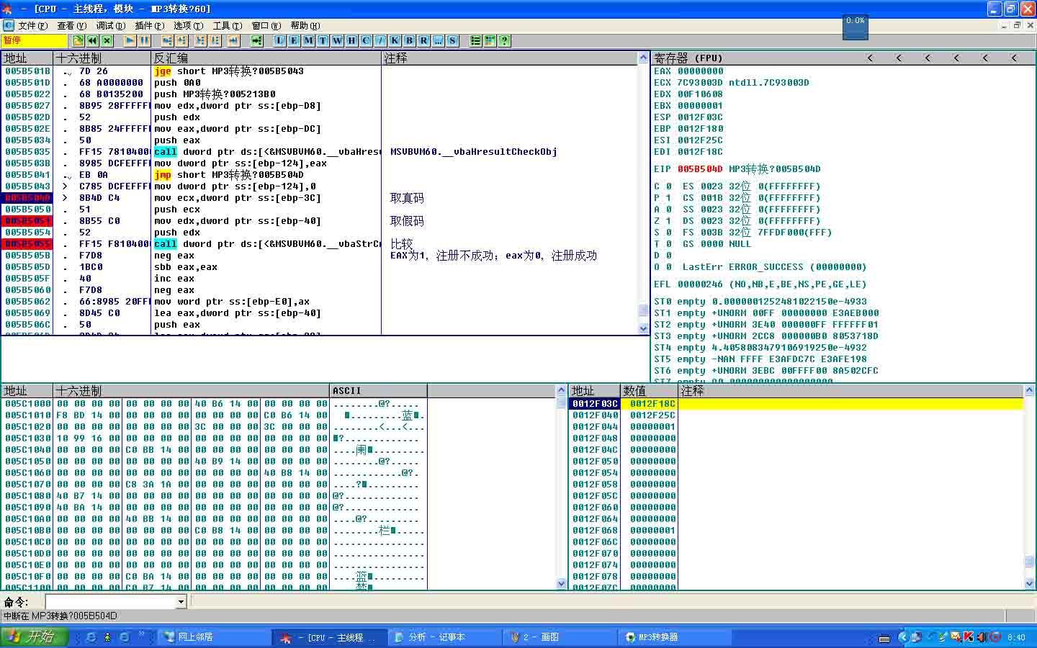Viewport: 1037px width, 648px height.
Task: Click the 十六进制 column header in dump pane
Action: click(192, 391)
